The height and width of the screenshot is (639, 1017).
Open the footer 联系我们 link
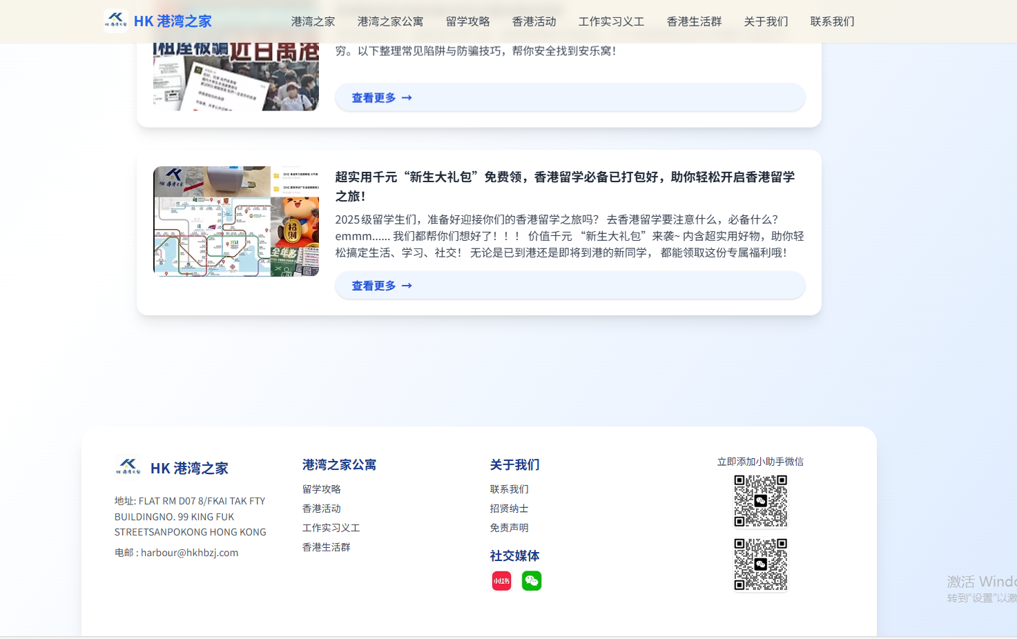(510, 489)
